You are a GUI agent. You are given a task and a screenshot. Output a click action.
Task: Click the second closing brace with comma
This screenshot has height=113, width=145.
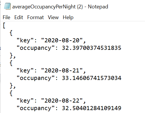(x=13, y=86)
